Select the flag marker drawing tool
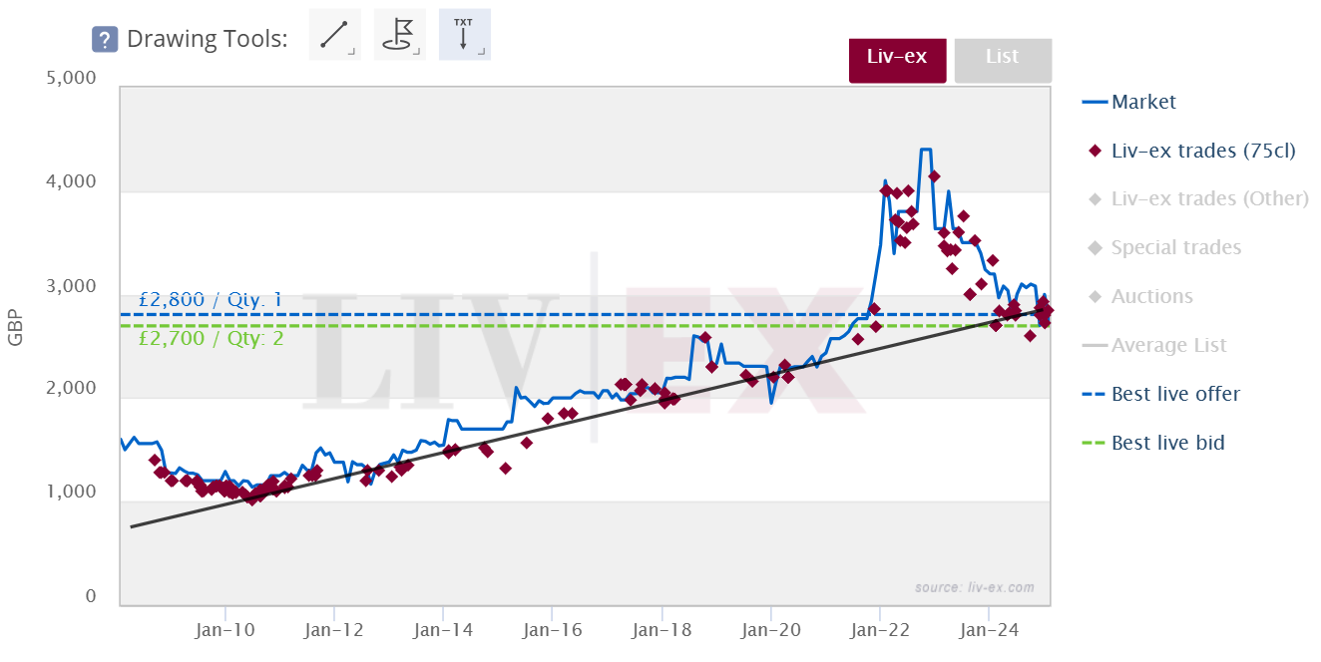Image resolution: width=1321 pixels, height=662 pixels. click(400, 35)
